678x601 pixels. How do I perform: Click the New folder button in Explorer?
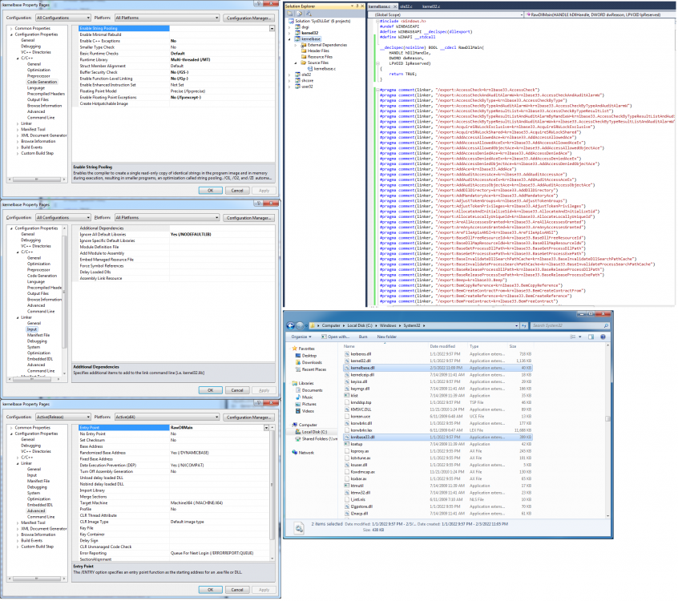click(x=387, y=337)
